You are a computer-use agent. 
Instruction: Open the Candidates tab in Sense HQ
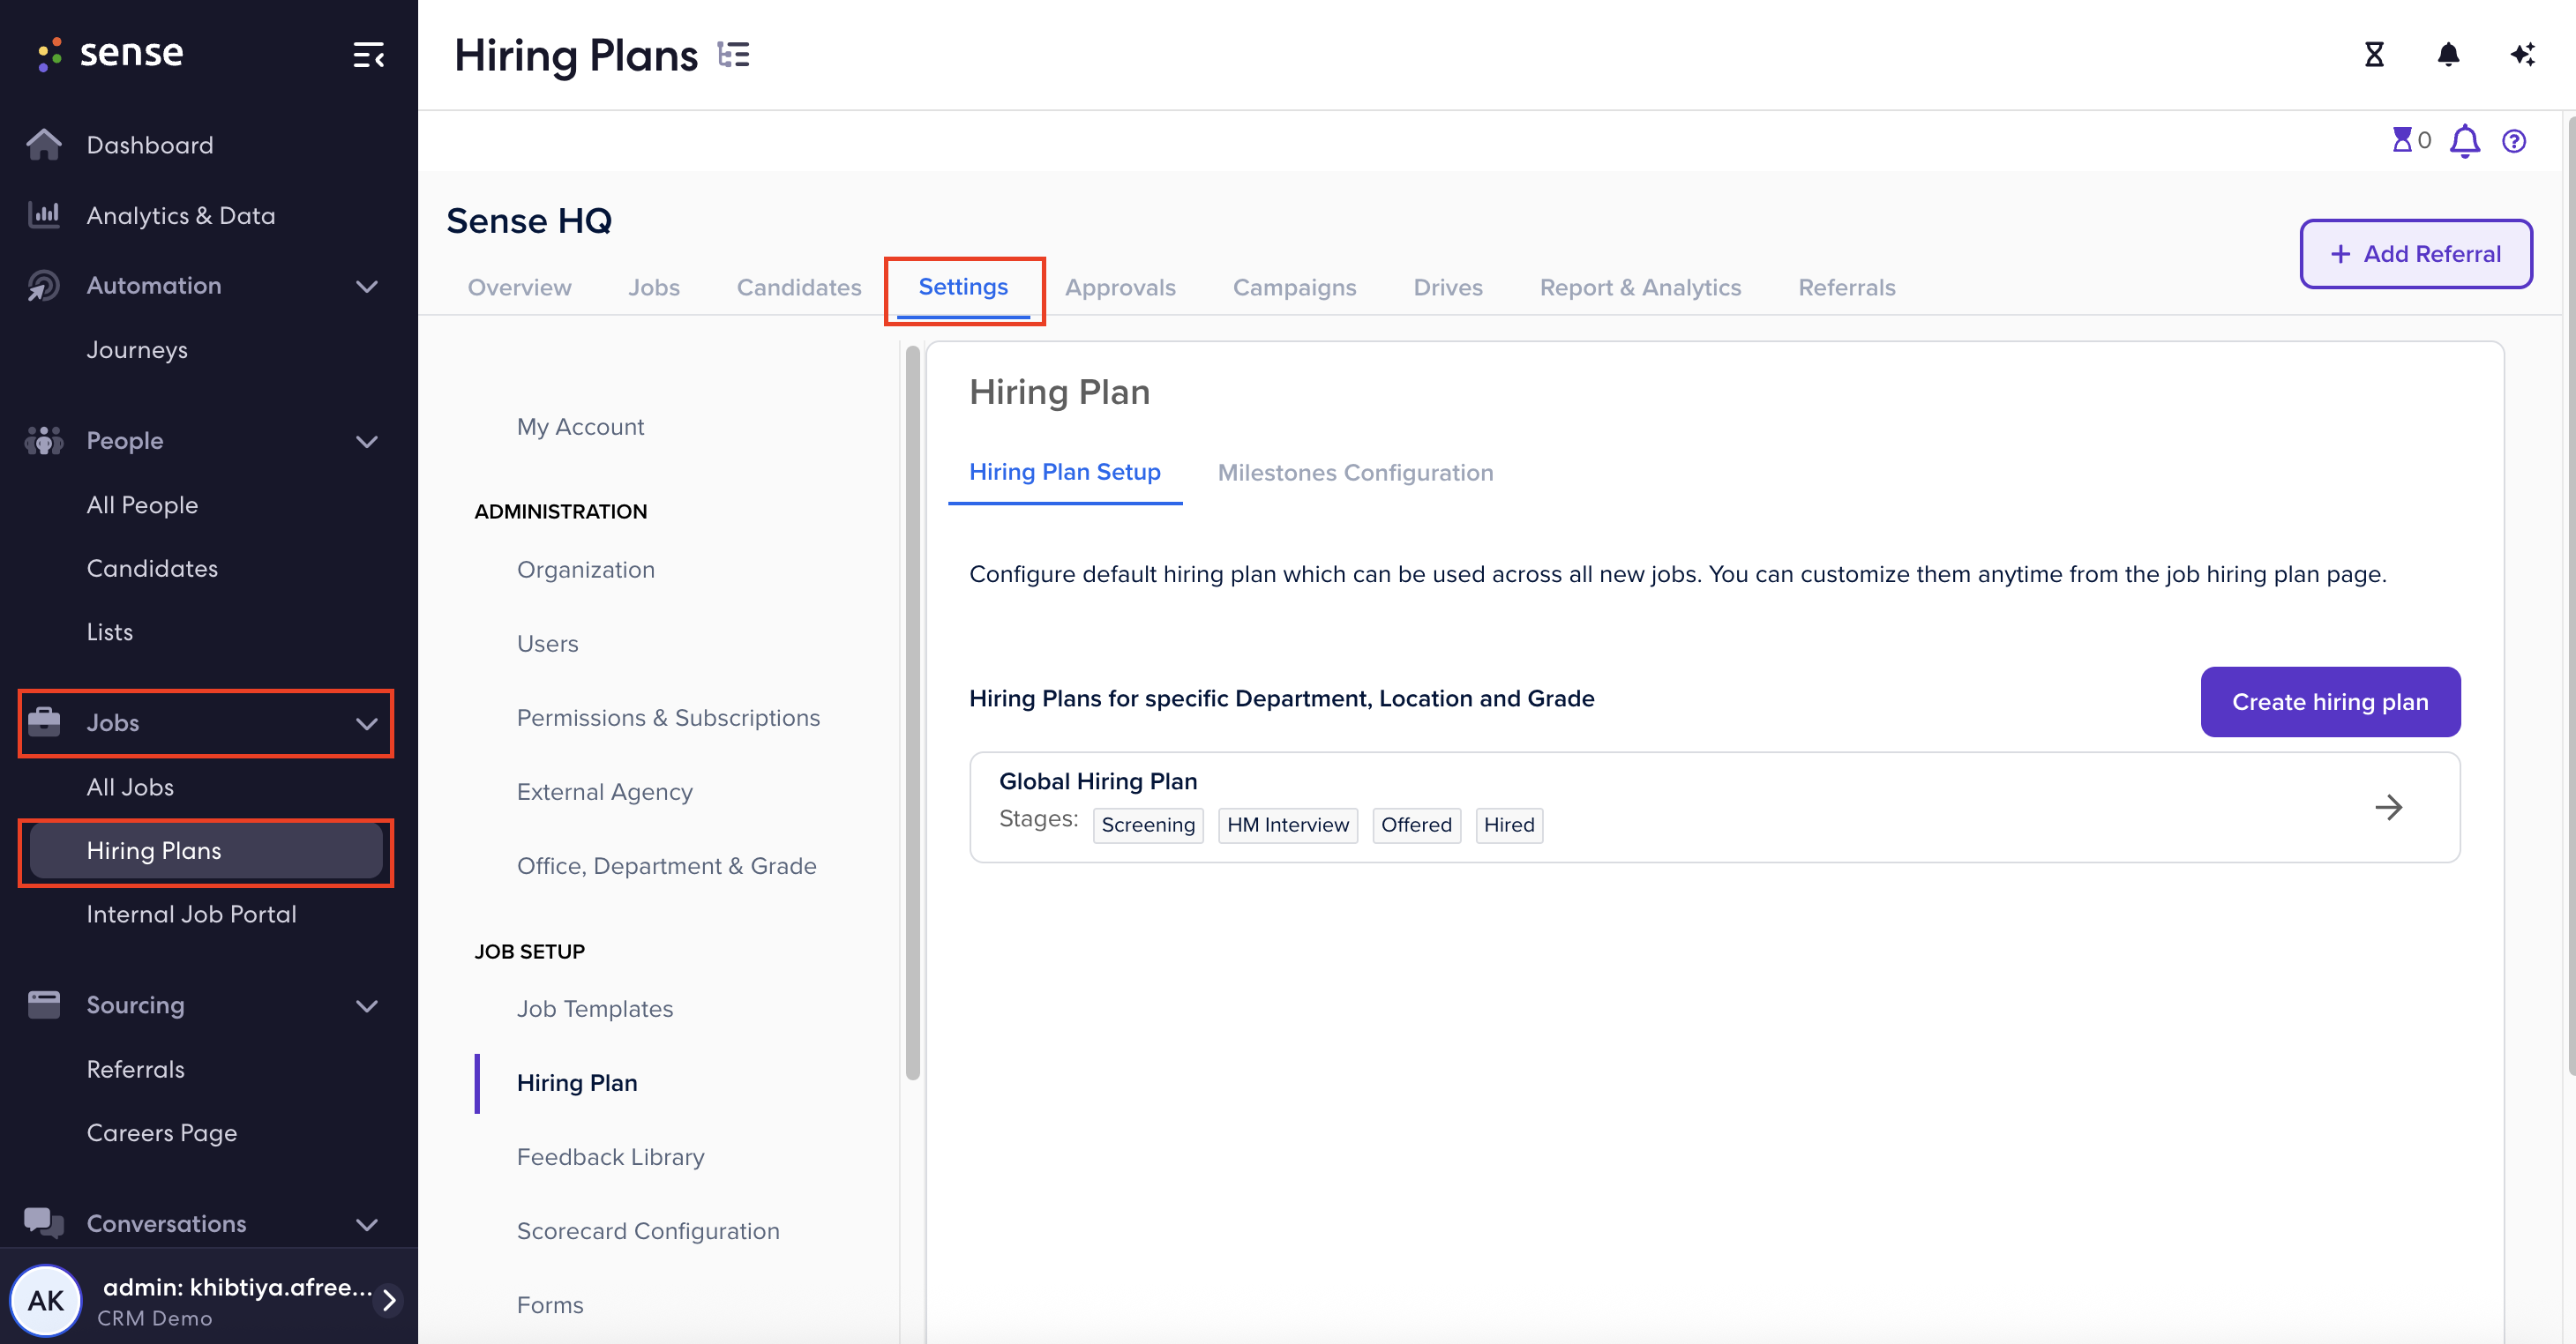(799, 287)
